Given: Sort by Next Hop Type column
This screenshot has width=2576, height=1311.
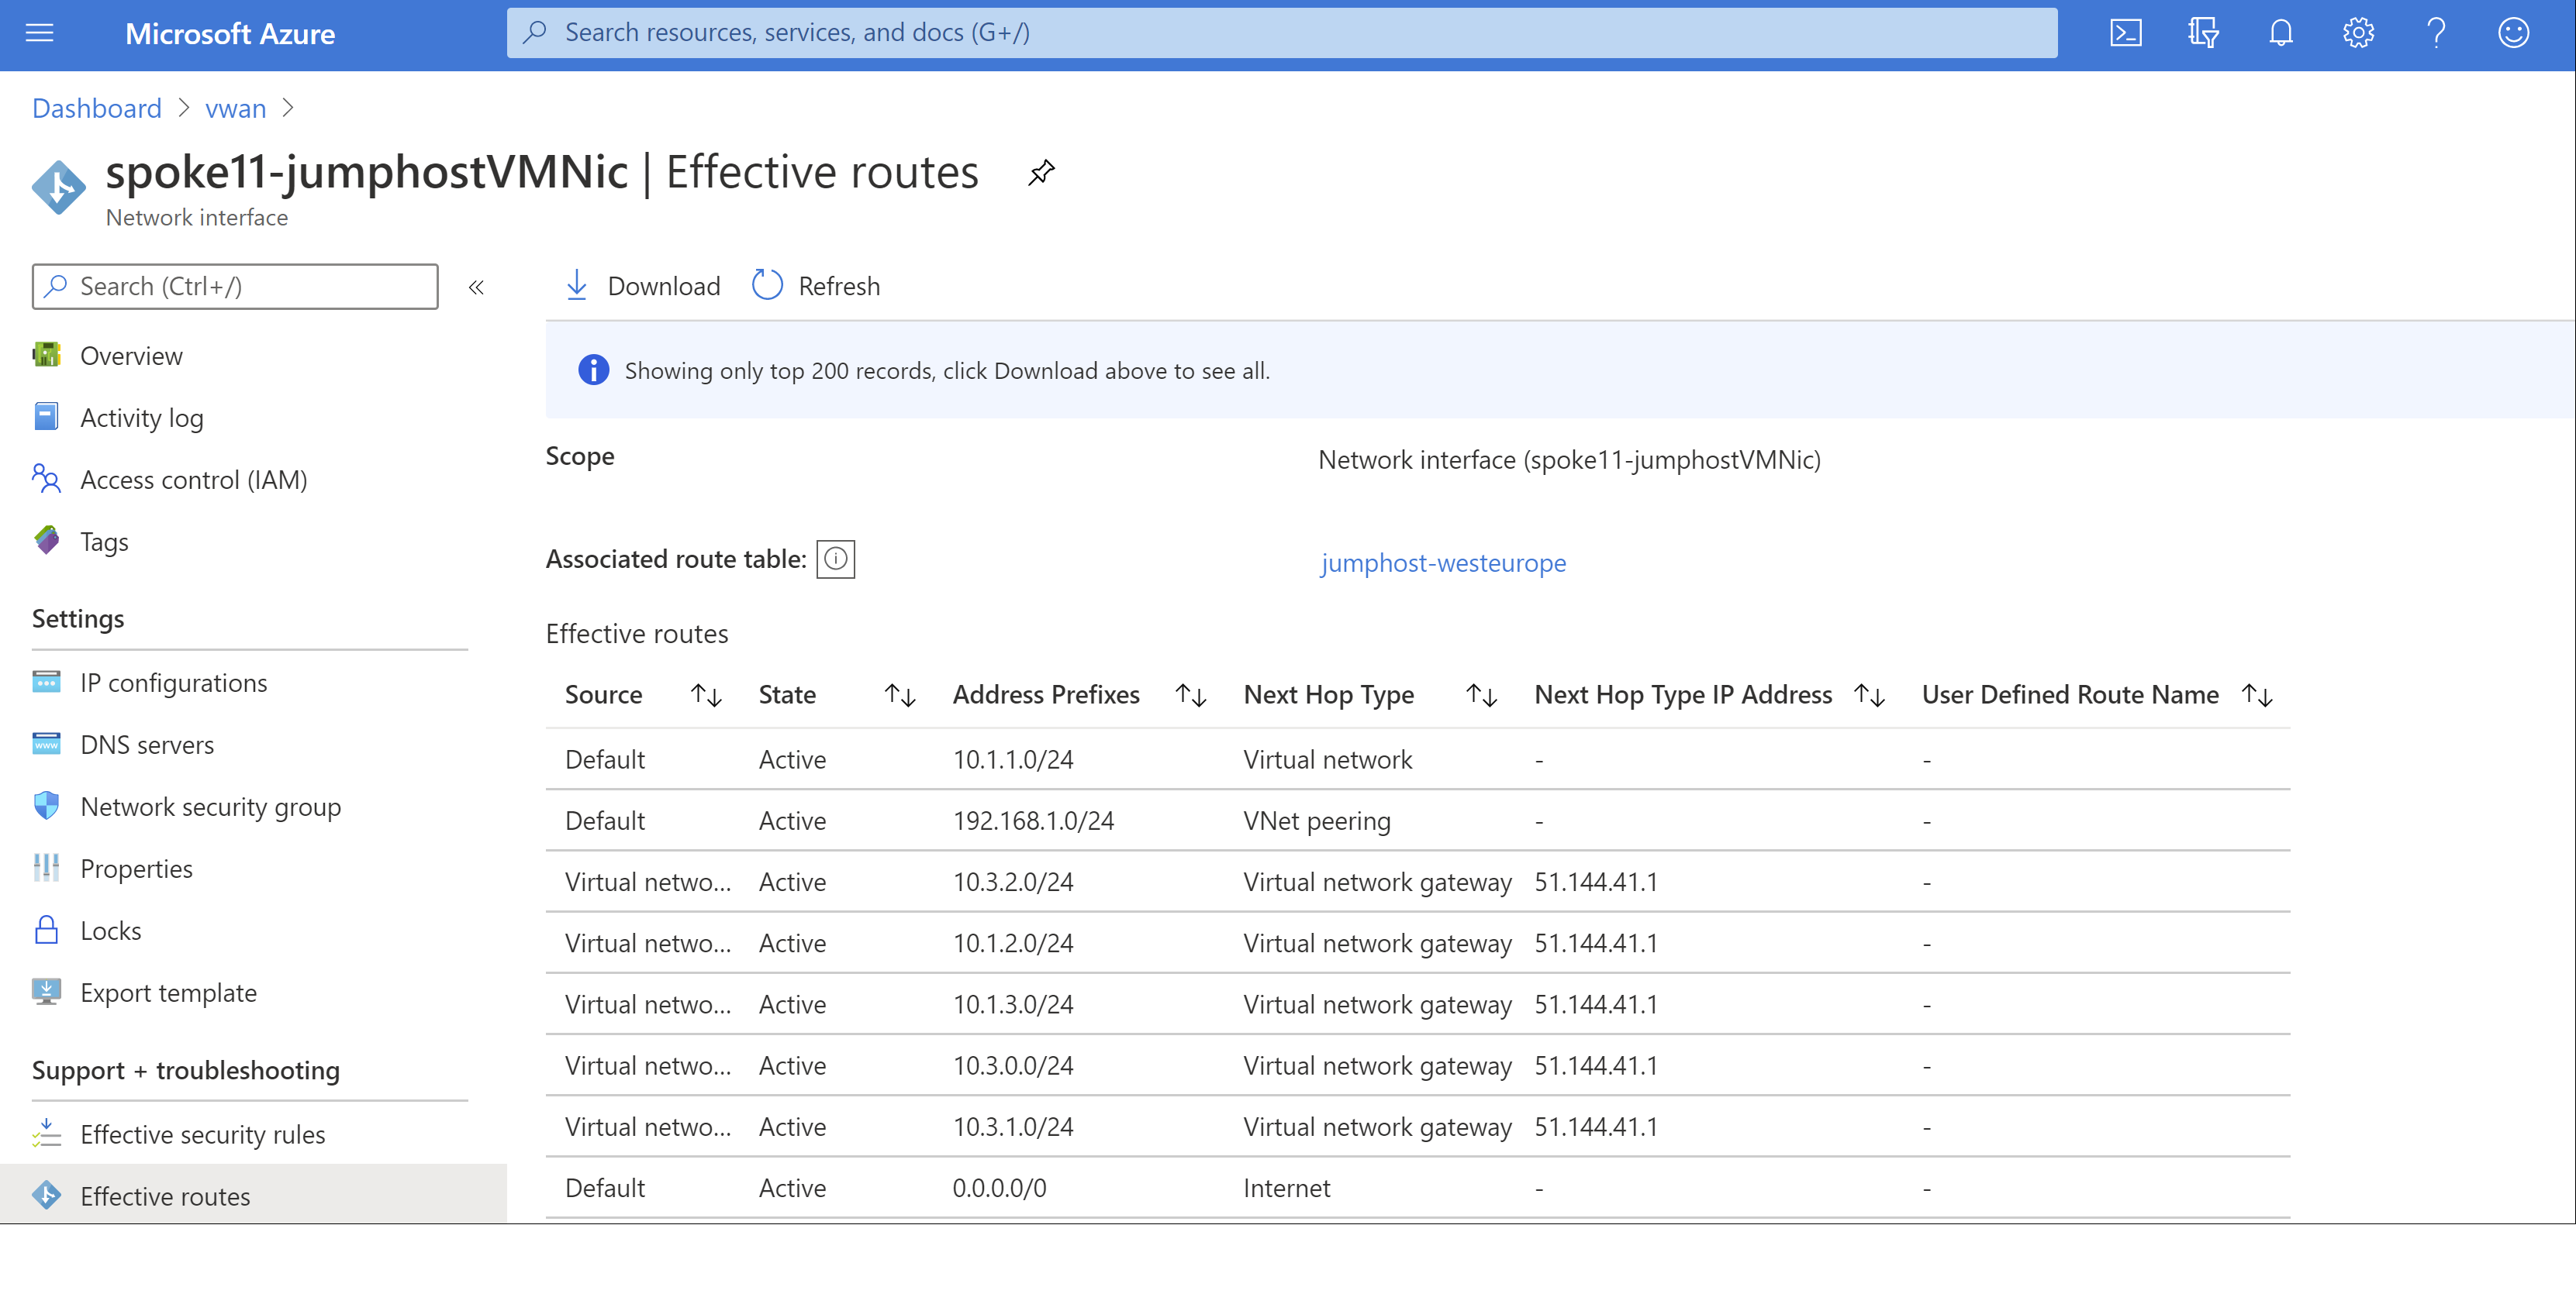Looking at the screenshot, I should (x=1481, y=696).
